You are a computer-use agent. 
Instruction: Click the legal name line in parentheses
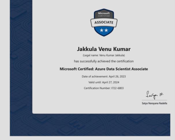point(104,55)
